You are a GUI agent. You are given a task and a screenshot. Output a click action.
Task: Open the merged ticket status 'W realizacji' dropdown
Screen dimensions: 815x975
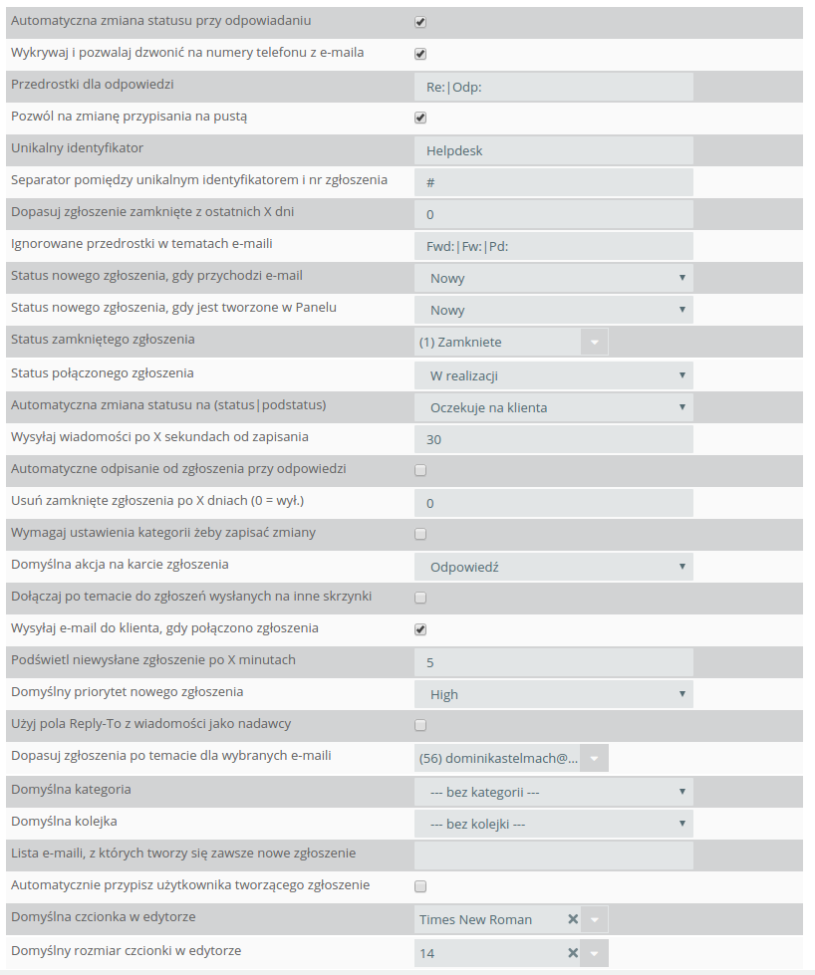[x=554, y=375]
